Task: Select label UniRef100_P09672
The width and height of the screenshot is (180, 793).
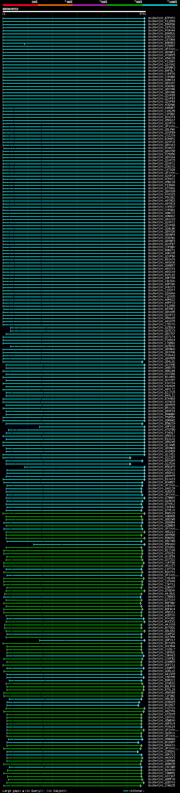Action: pyautogui.click(x=161, y=148)
